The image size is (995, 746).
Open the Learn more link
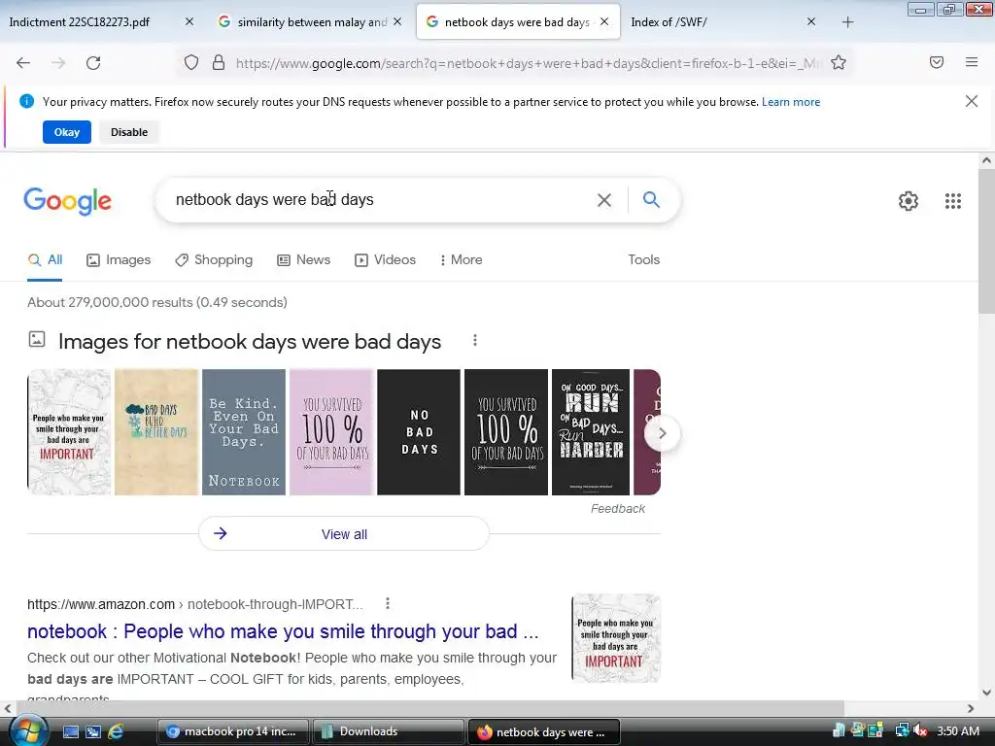pyautogui.click(x=791, y=101)
